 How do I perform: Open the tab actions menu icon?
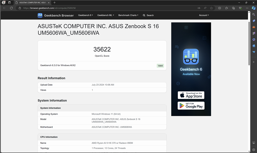coord(9,3)
